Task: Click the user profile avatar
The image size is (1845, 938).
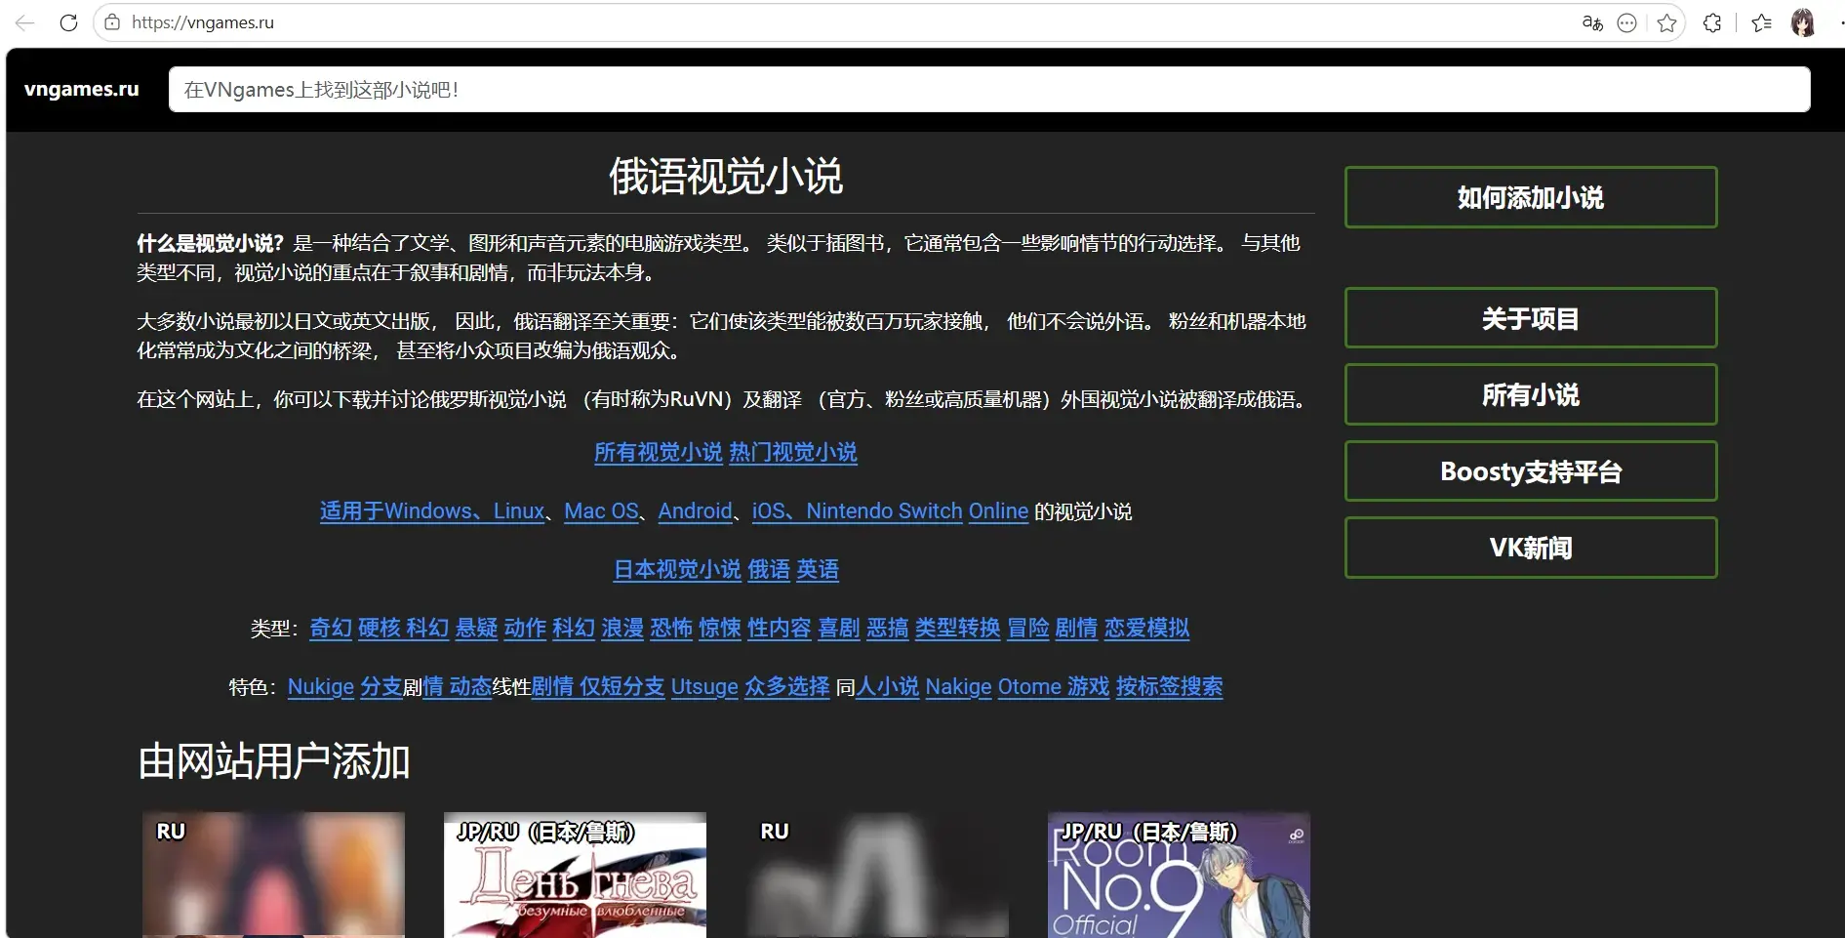Action: click(x=1803, y=22)
